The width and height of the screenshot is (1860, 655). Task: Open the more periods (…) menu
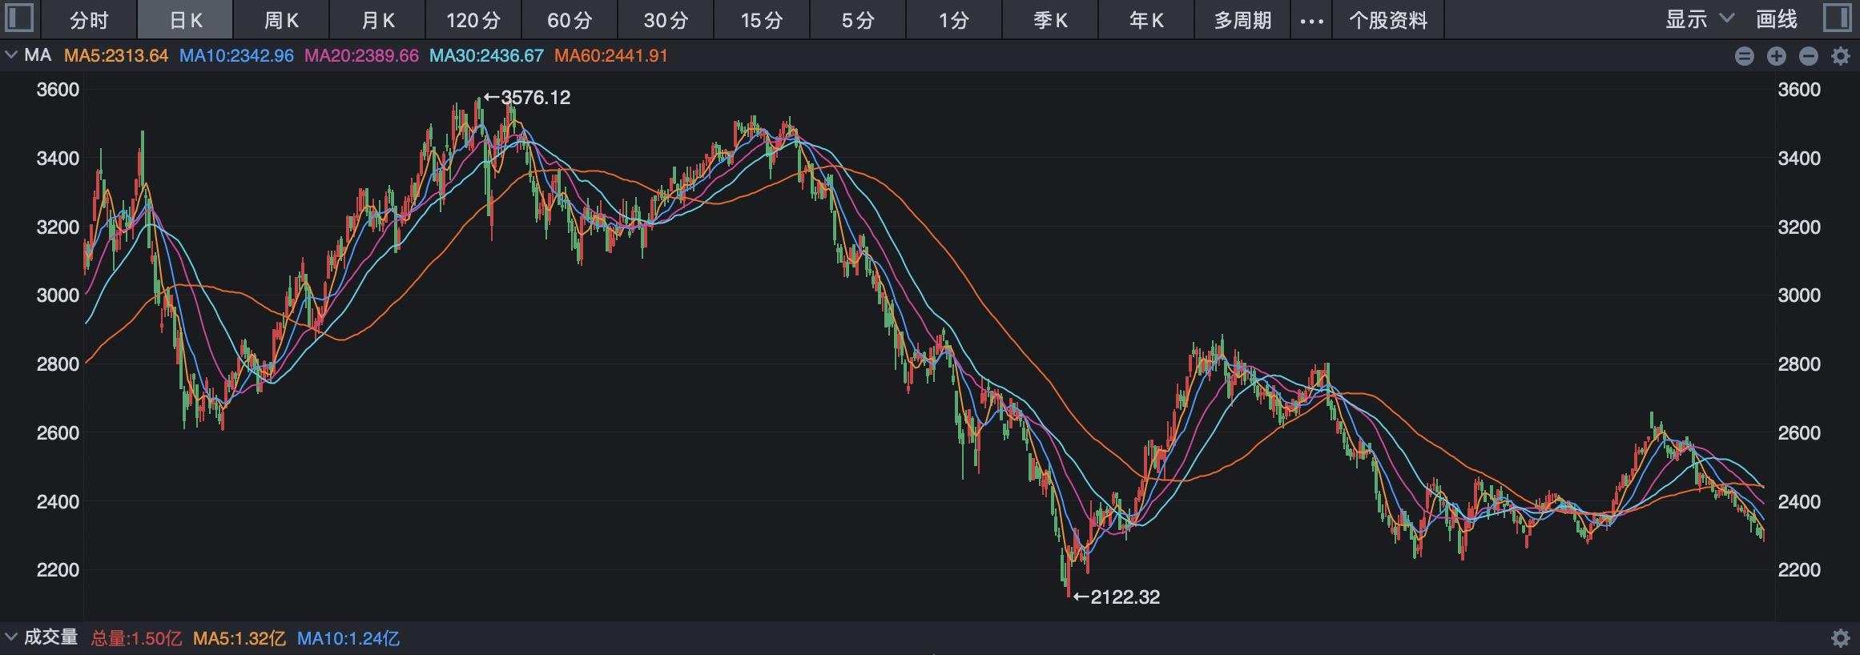pyautogui.click(x=1311, y=20)
